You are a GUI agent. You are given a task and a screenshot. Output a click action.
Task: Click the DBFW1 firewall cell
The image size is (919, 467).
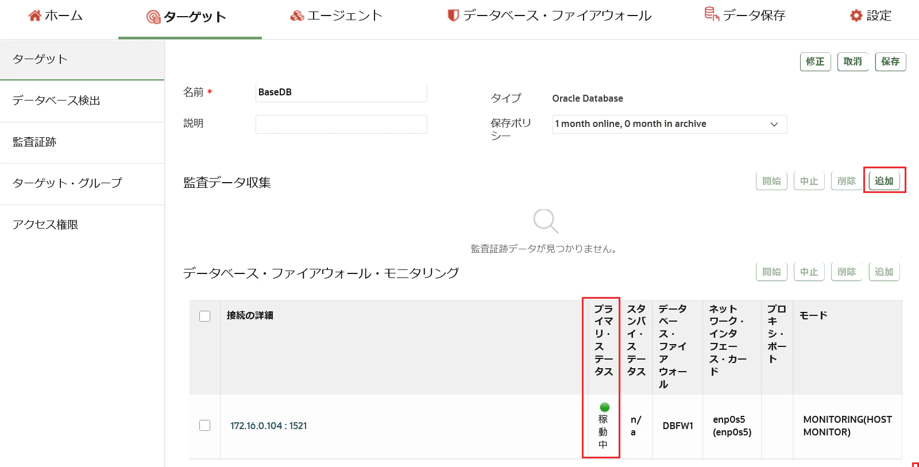coord(678,426)
